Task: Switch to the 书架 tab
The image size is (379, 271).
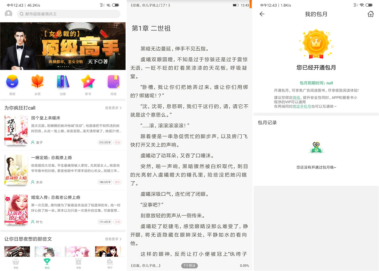Action: coord(16,264)
